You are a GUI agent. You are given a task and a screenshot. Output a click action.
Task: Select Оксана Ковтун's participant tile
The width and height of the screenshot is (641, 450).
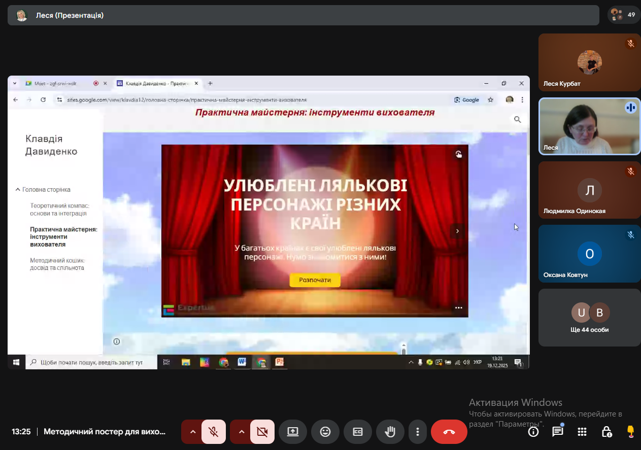[589, 254]
